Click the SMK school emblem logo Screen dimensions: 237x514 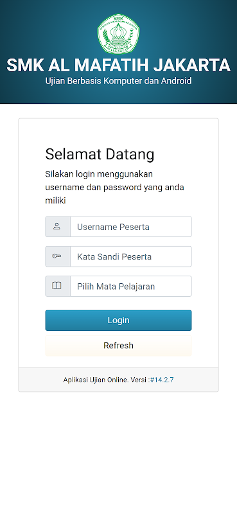click(x=118, y=34)
